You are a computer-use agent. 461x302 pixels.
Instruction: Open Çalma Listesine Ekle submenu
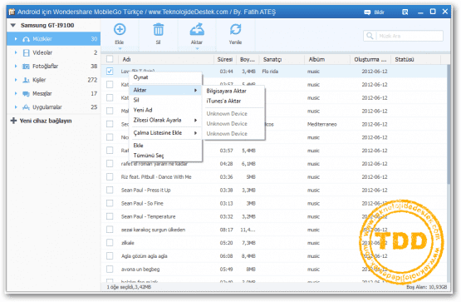165,133
